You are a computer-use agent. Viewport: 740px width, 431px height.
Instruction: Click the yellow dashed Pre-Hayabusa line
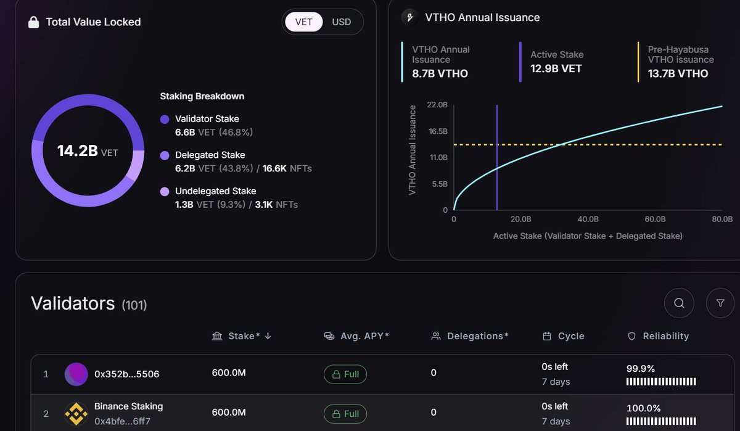[588, 145]
